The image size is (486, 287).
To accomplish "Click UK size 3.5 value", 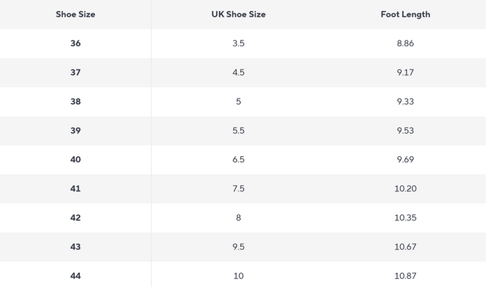I will pos(239,43).
